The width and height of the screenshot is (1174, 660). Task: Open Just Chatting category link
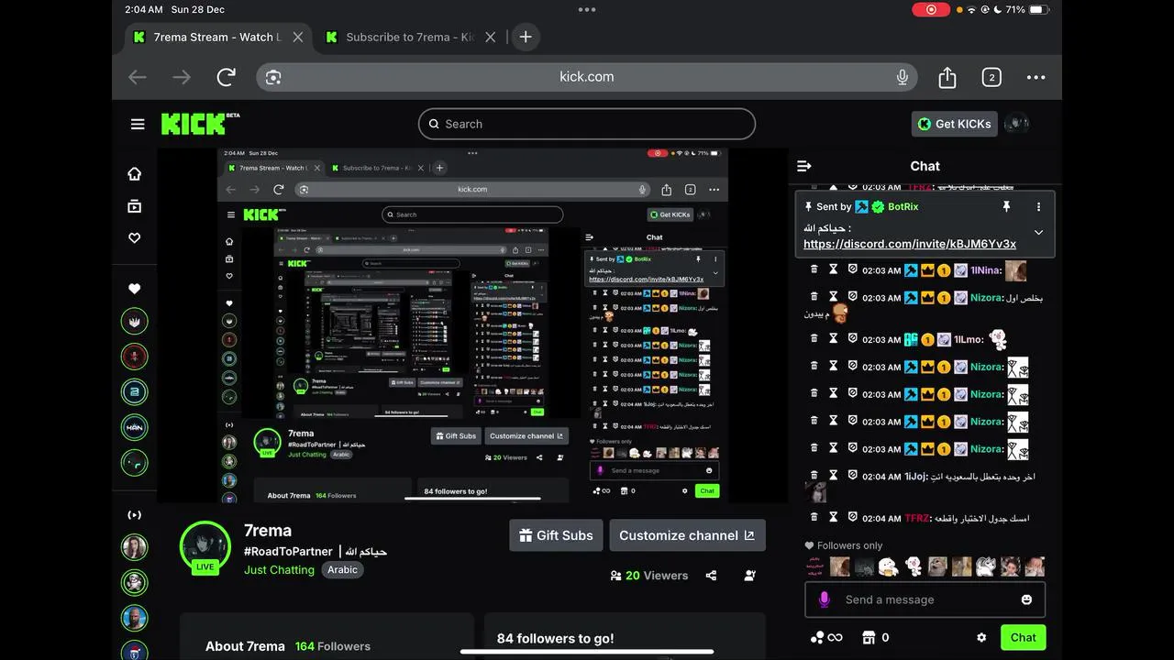tap(279, 569)
